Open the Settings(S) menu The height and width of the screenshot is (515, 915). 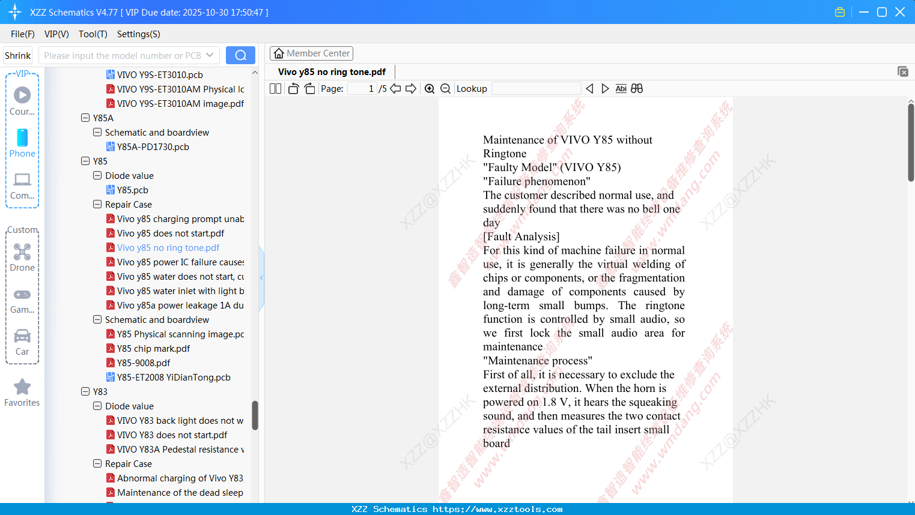pos(139,34)
